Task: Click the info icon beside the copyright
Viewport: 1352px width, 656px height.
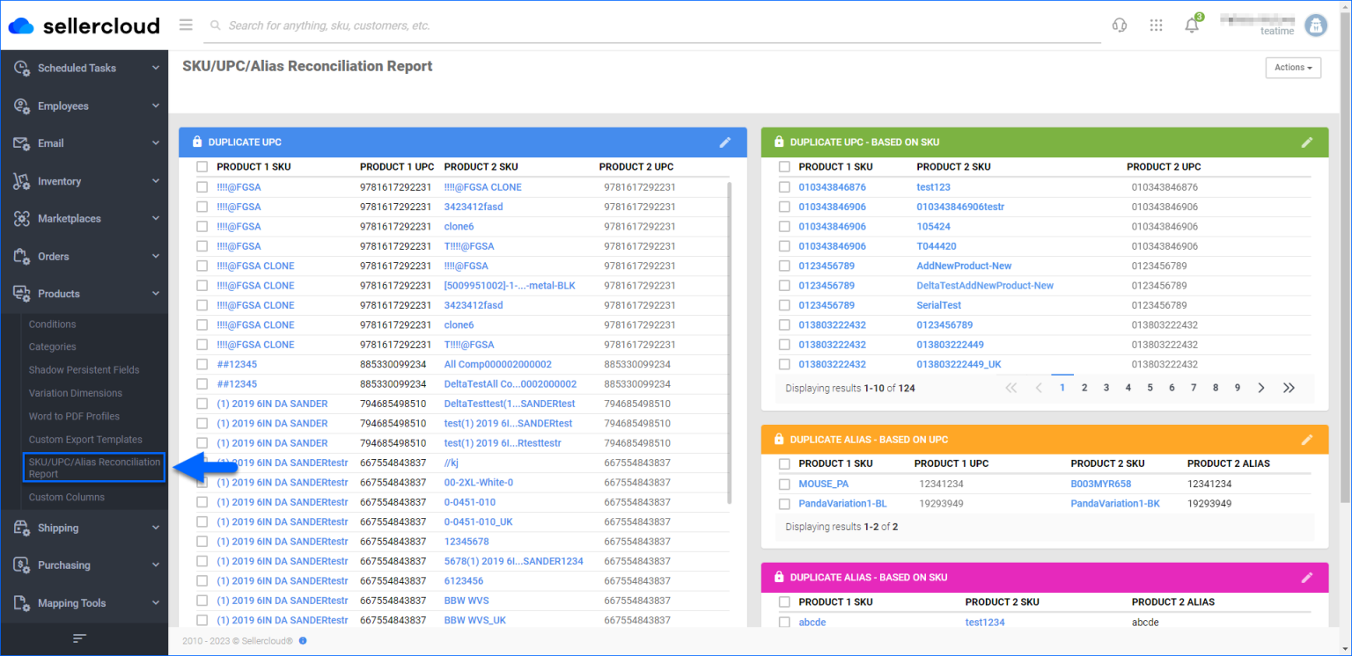Action: tap(303, 641)
